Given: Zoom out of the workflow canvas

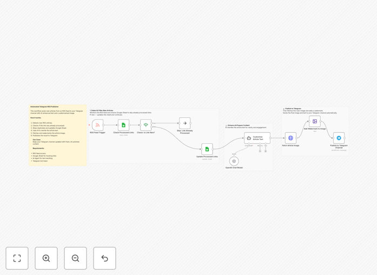Looking at the screenshot, I should pyautogui.click(x=75, y=258).
